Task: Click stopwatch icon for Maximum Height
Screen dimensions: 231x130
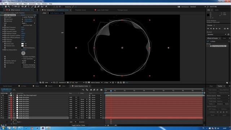Action: pyautogui.click(x=5, y=34)
